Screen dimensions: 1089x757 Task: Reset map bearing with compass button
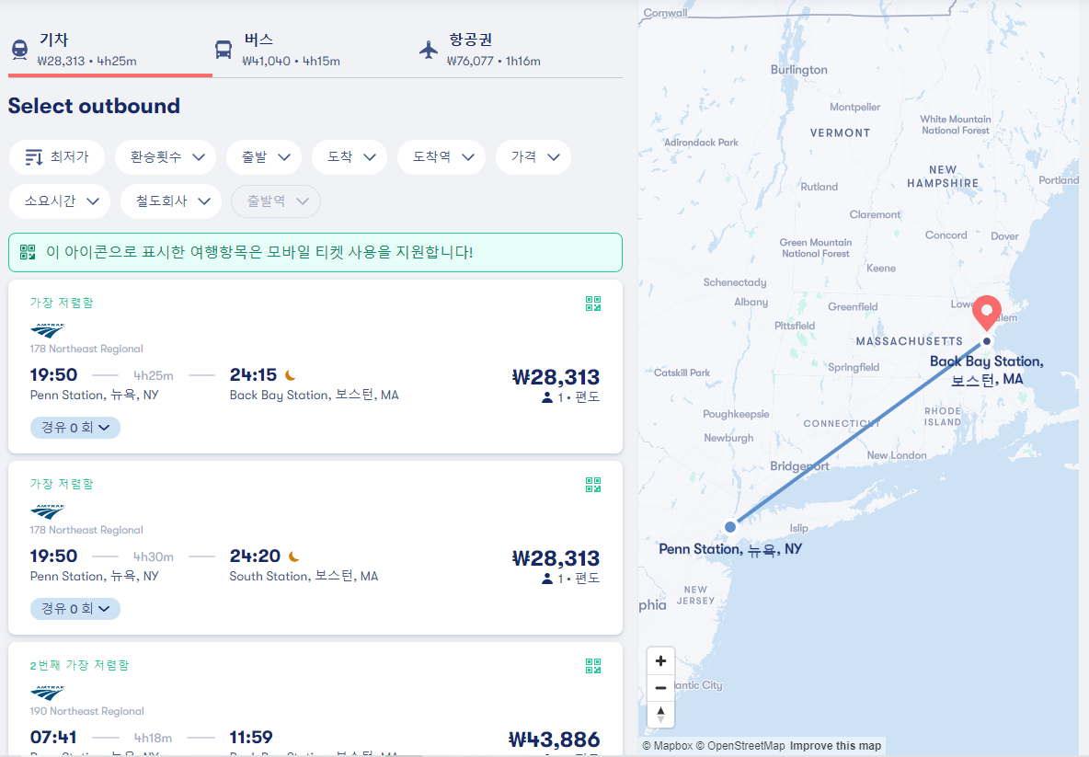660,714
